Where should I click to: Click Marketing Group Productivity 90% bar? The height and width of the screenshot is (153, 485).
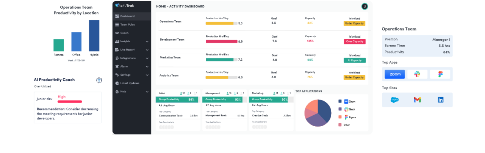coord(271,99)
